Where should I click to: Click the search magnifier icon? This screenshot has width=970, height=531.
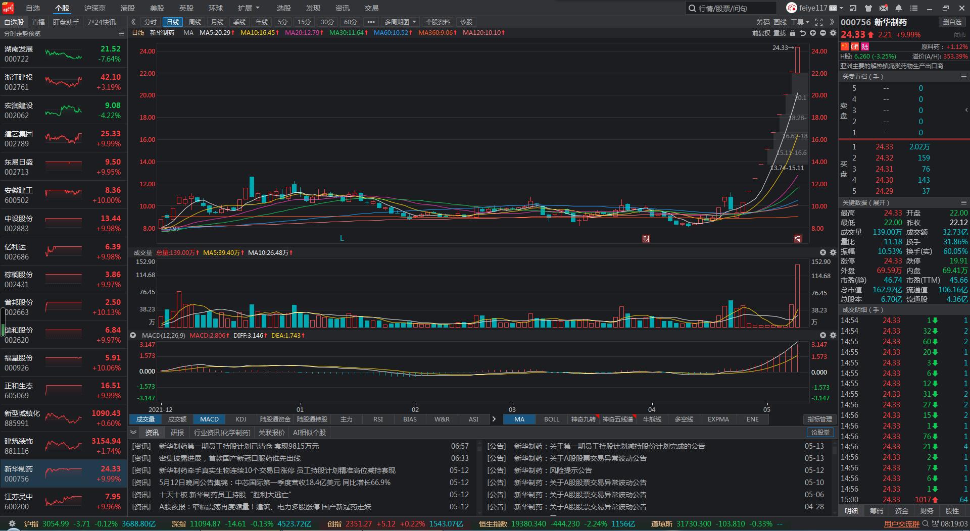tap(692, 8)
